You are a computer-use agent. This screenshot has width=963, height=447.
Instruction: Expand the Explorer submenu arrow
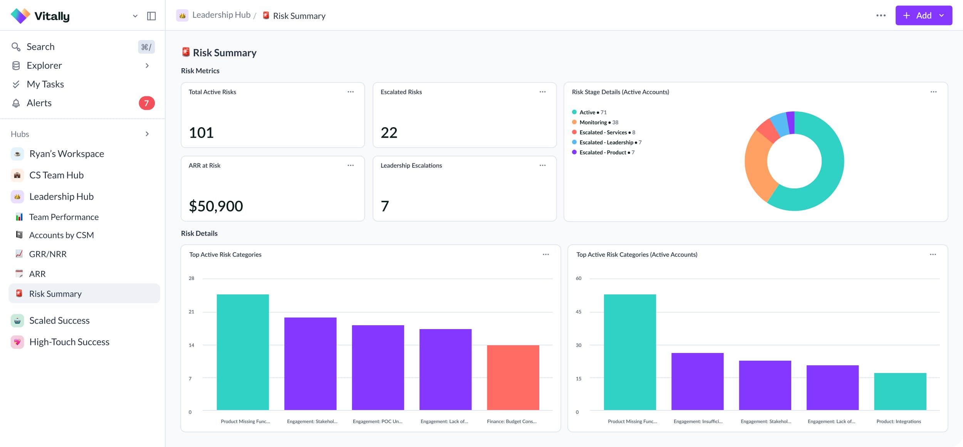(x=147, y=66)
